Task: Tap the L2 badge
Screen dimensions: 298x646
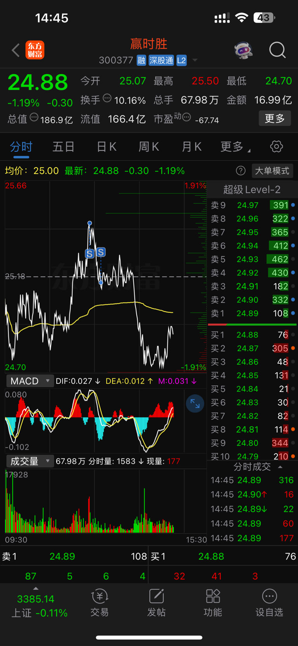Action: pos(182,60)
